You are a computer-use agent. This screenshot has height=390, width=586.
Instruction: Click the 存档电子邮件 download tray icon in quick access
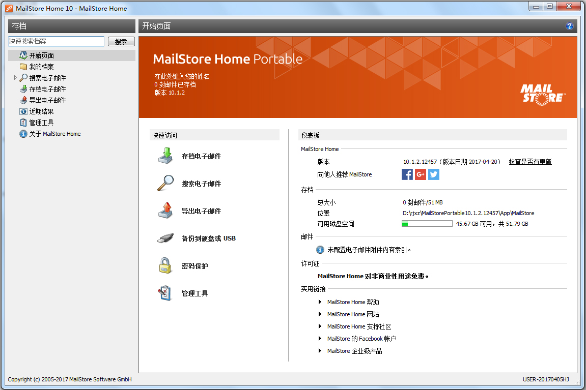tap(165, 156)
